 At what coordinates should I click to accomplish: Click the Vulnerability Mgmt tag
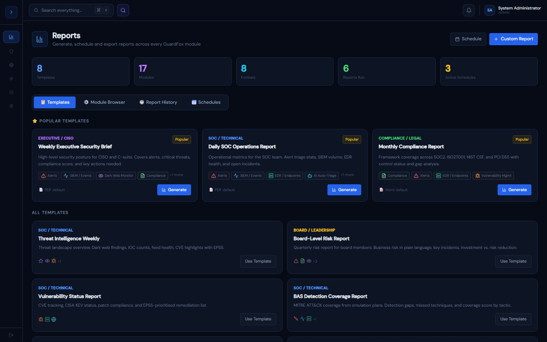click(493, 176)
